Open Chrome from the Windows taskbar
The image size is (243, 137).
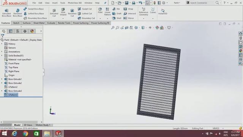pyautogui.click(x=25, y=134)
